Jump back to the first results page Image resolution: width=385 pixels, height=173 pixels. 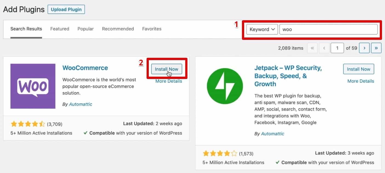coord(312,48)
